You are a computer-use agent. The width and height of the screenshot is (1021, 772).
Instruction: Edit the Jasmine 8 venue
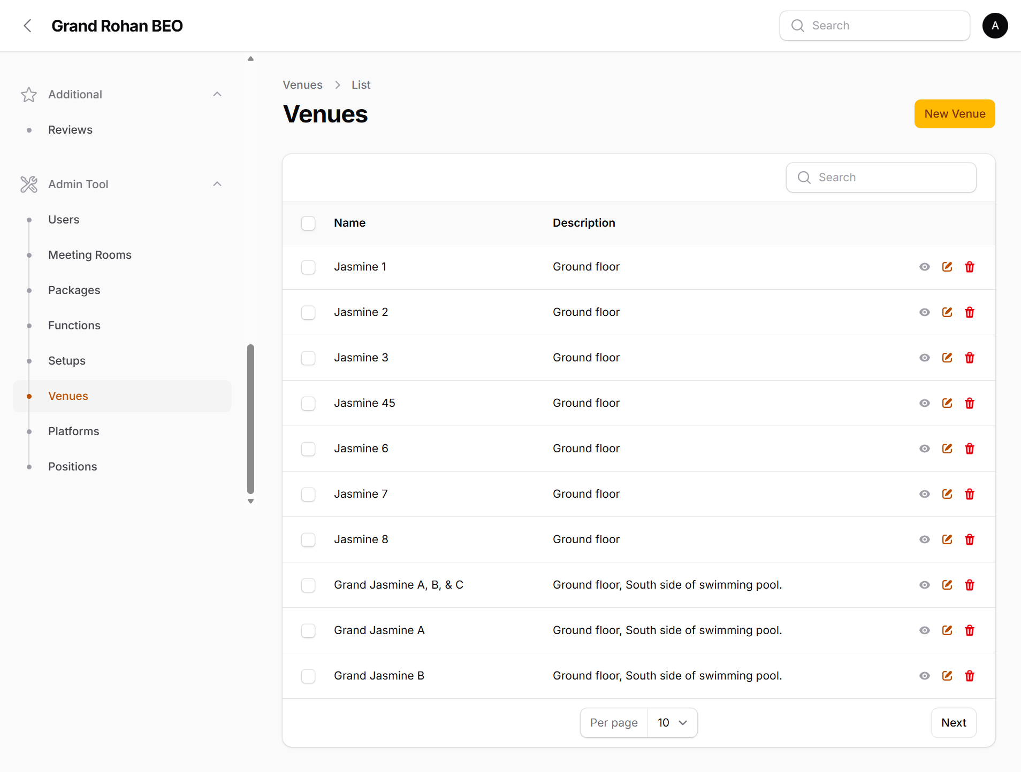tap(947, 539)
